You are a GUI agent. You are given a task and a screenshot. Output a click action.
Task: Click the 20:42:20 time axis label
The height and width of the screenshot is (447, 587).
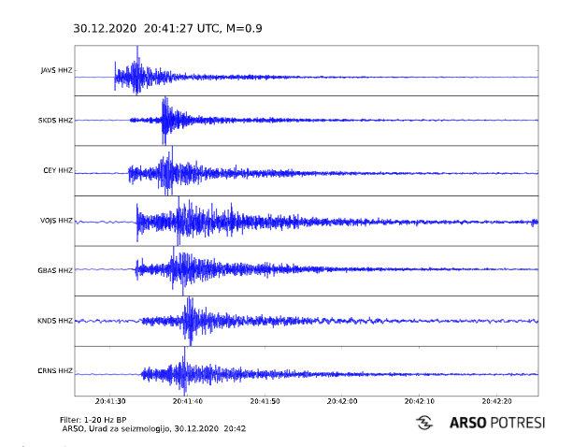point(496,400)
